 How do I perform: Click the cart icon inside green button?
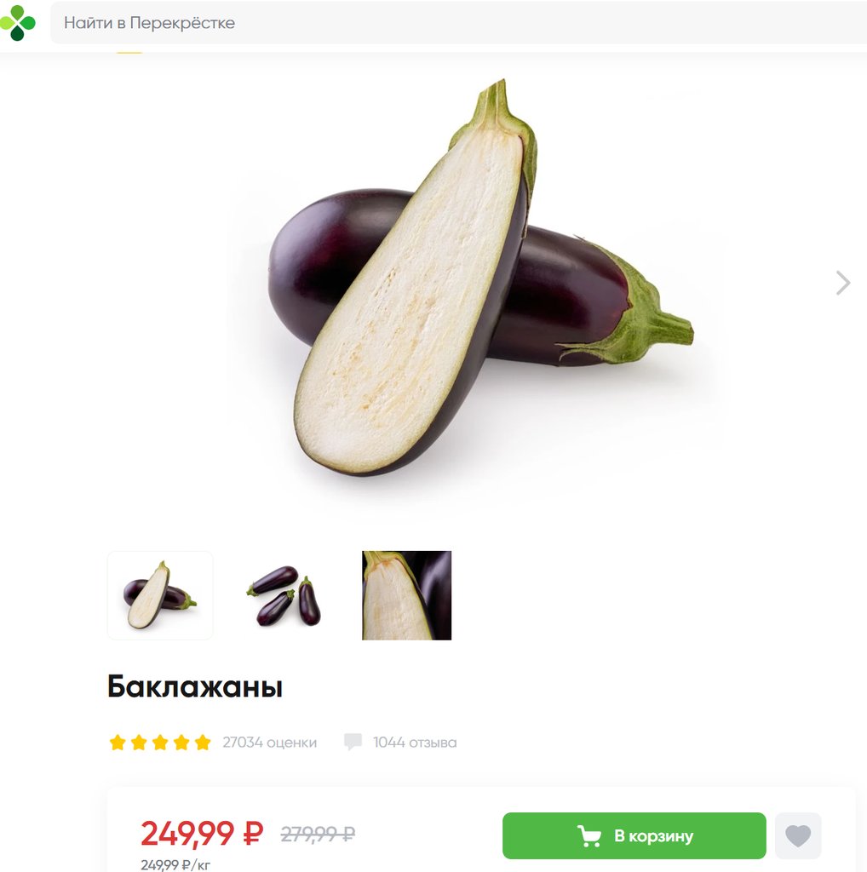coord(589,836)
